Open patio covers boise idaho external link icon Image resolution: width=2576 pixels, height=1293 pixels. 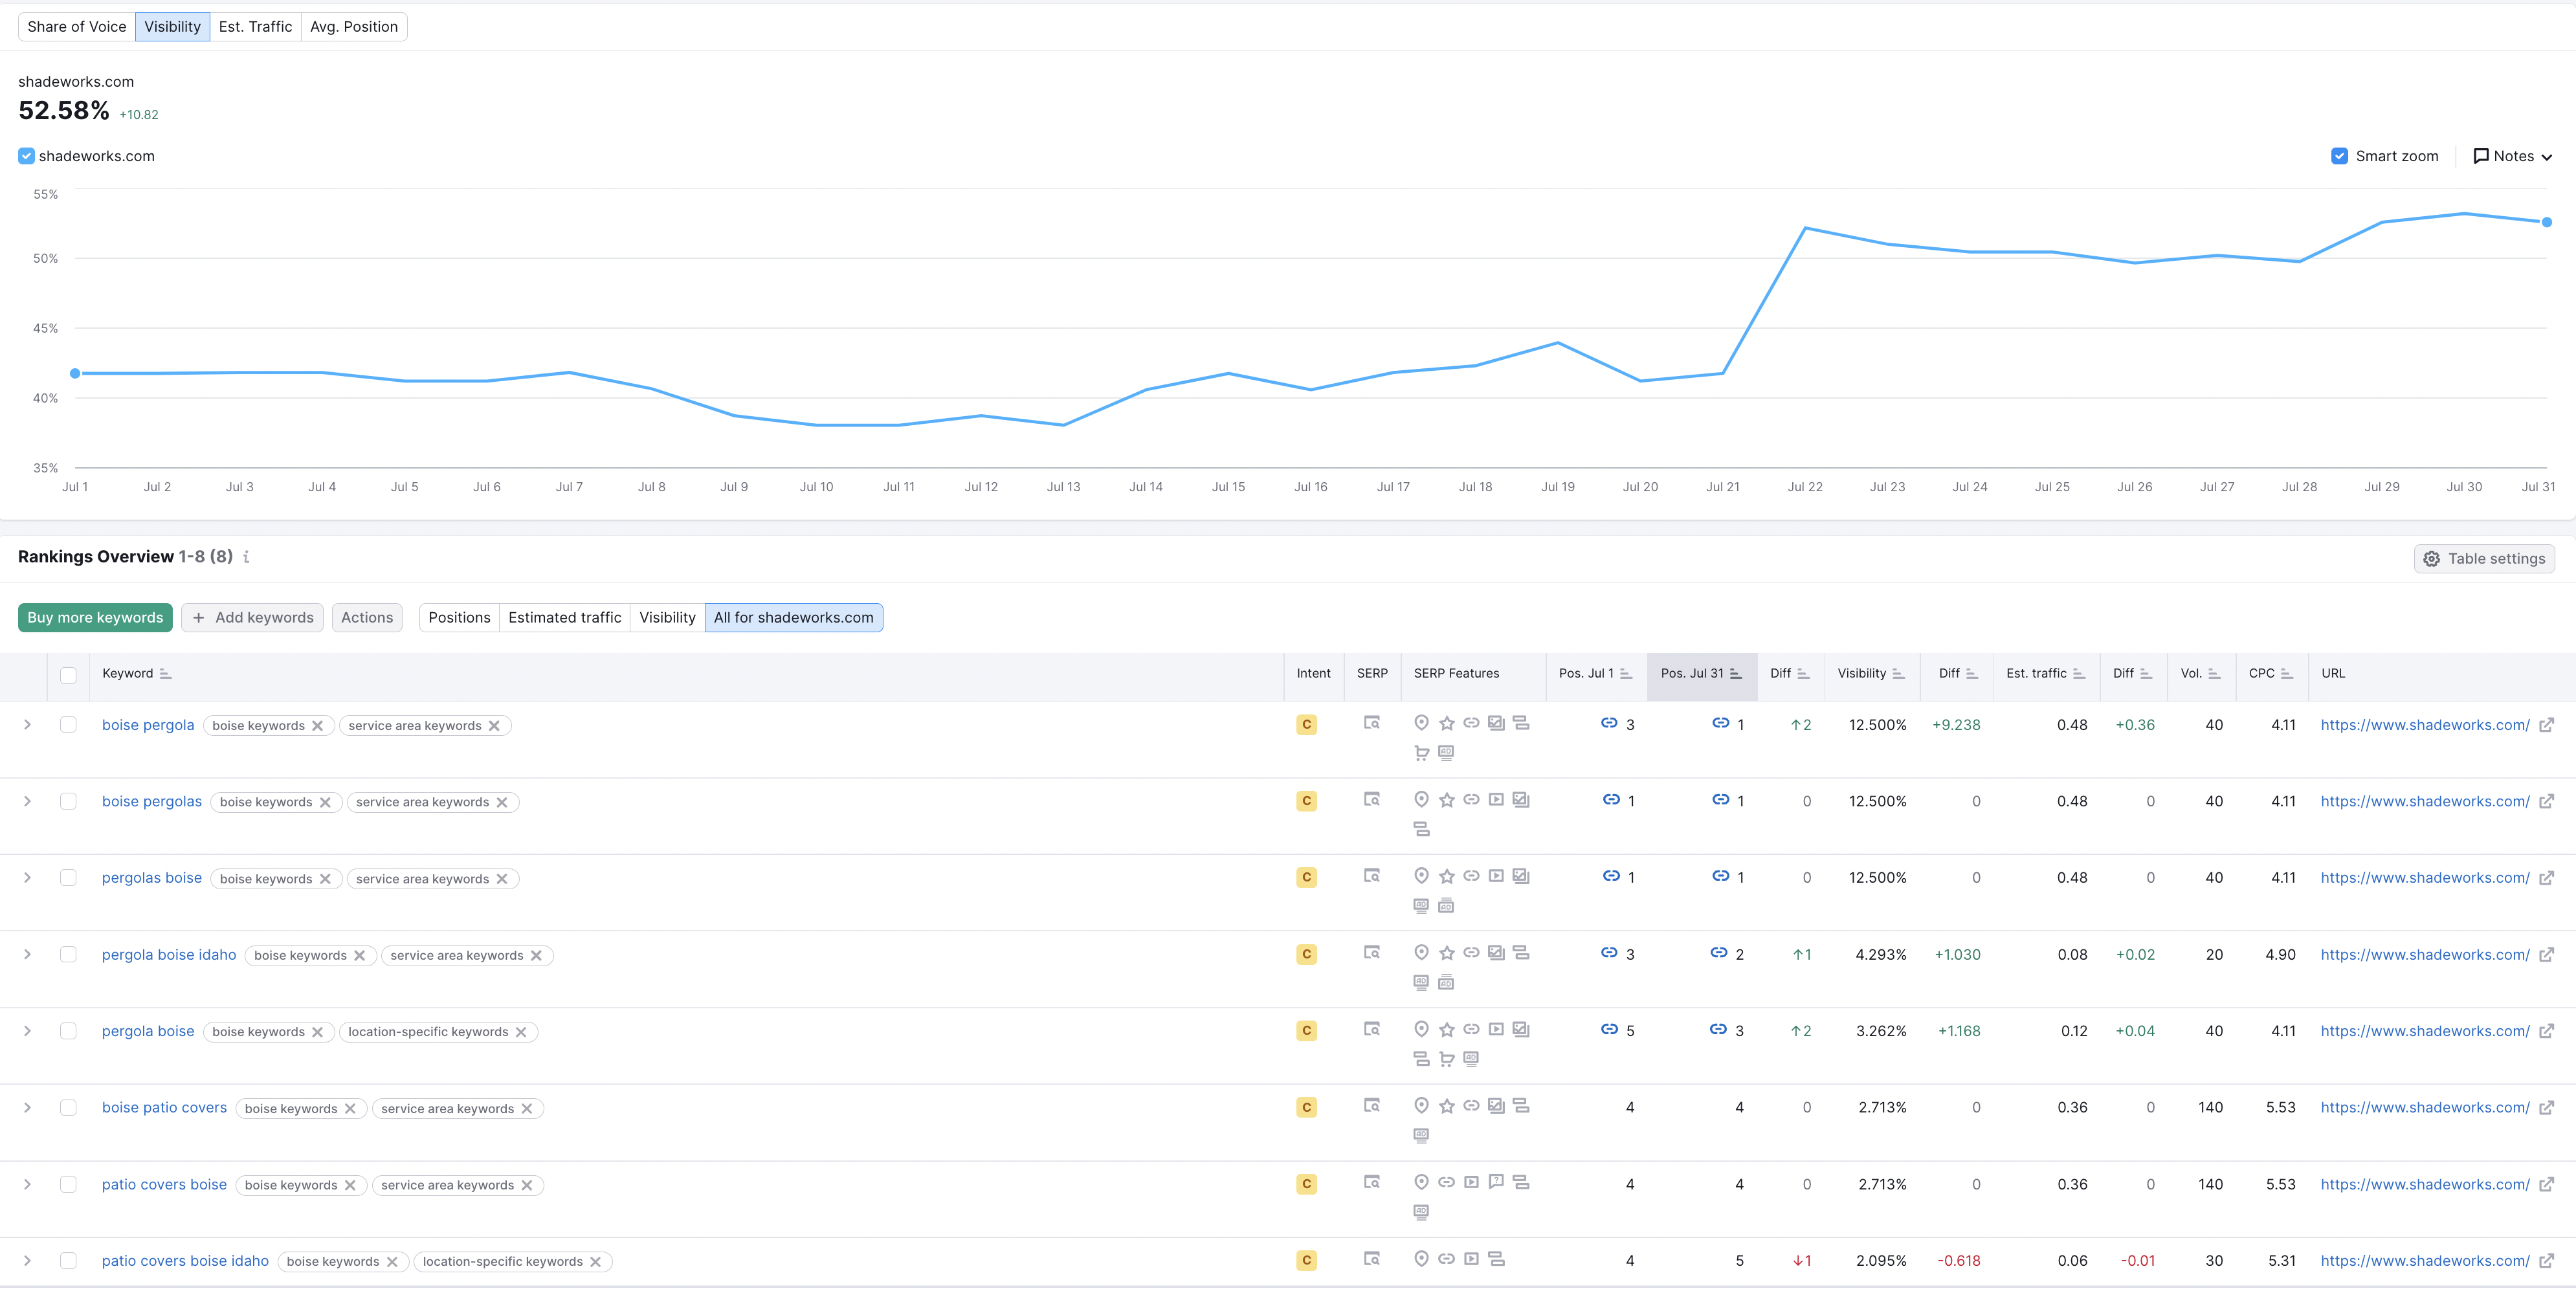(x=2546, y=1261)
